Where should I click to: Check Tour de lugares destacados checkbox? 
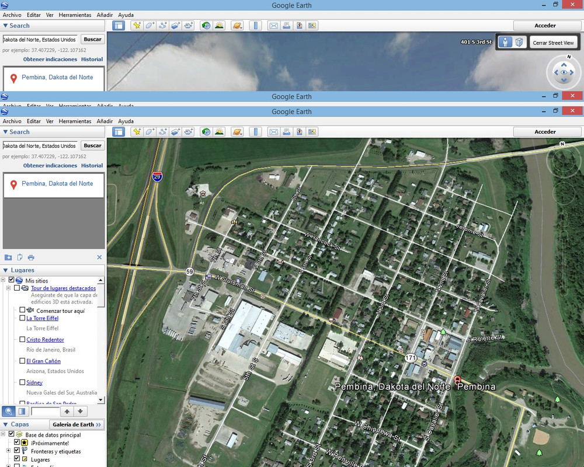coord(17,288)
